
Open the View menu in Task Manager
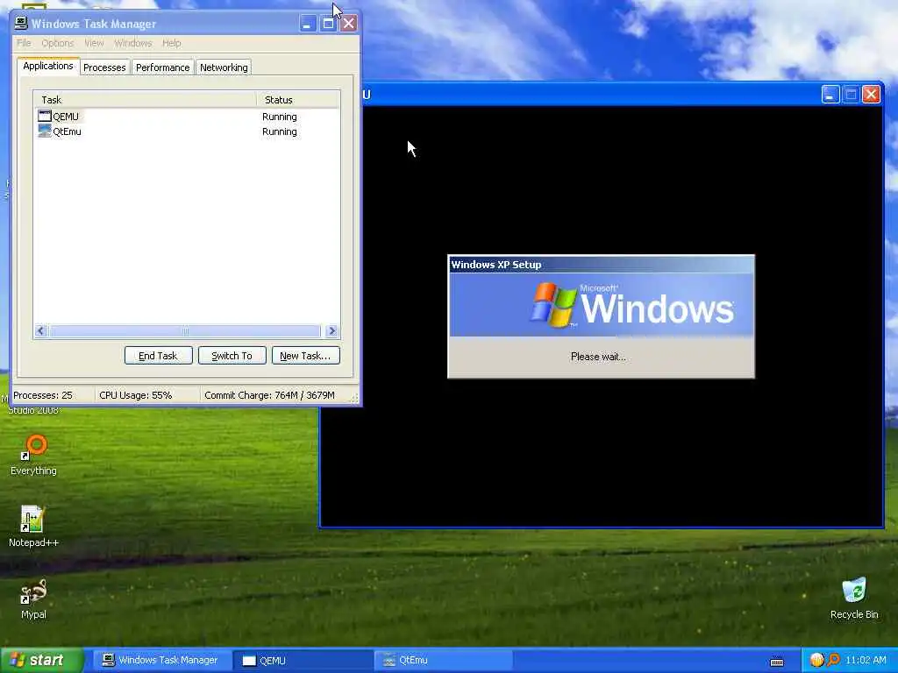pos(94,43)
